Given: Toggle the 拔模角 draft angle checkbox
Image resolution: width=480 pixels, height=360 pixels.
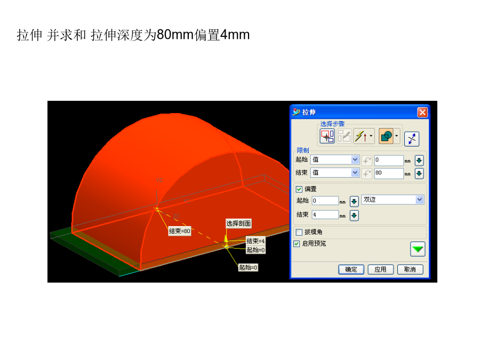Looking at the screenshot, I should pyautogui.click(x=299, y=233).
